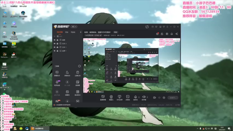This screenshot has height=131, width=233.
Task: Click the 虚拟形象 virtual avatar tool
Action: [57, 93]
